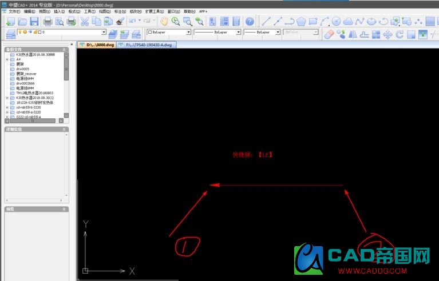This screenshot has height=281, width=439.
Task: Select the Erase tool
Action: click(x=329, y=34)
